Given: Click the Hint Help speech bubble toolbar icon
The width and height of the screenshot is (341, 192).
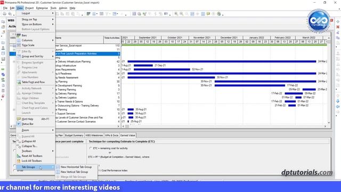Looking at the screenshot, I should (x=208, y=14).
